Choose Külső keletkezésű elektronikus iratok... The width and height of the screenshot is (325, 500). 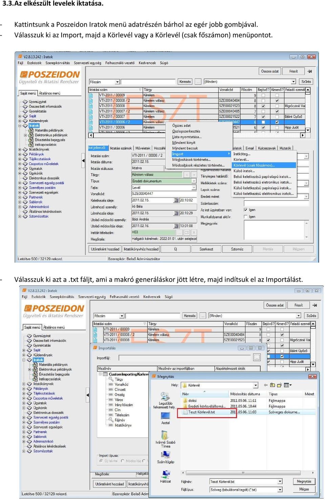[x=264, y=194]
